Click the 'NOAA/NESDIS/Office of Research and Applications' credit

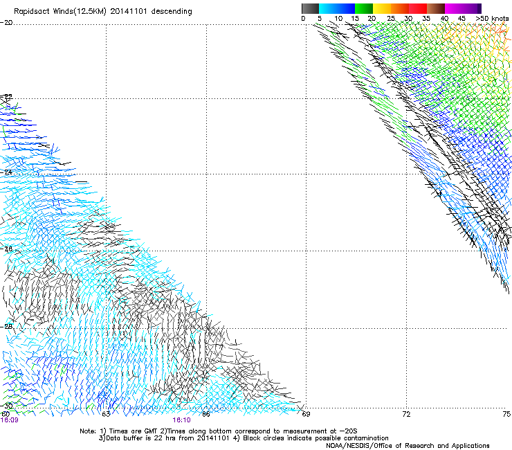408,446
